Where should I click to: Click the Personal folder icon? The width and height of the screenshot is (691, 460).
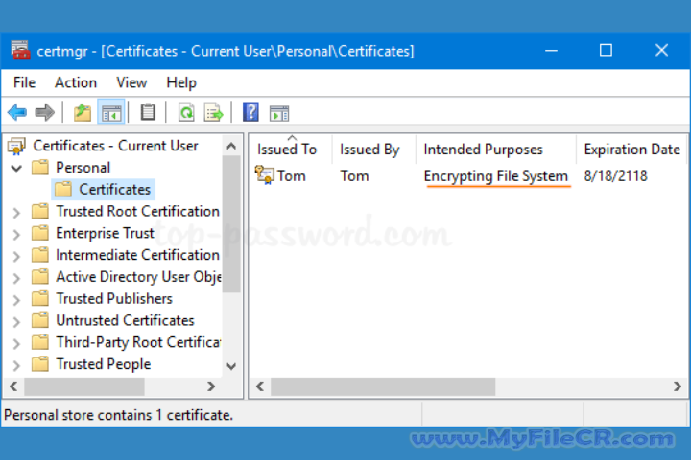coord(40,168)
